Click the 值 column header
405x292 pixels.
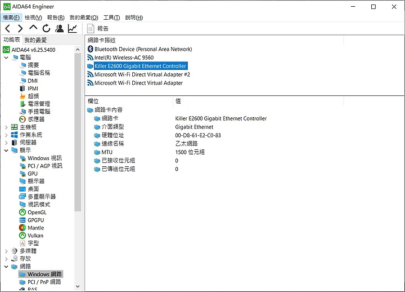[x=258, y=101]
